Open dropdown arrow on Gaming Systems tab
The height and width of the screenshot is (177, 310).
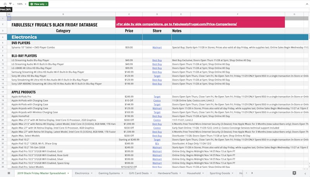(122, 173)
